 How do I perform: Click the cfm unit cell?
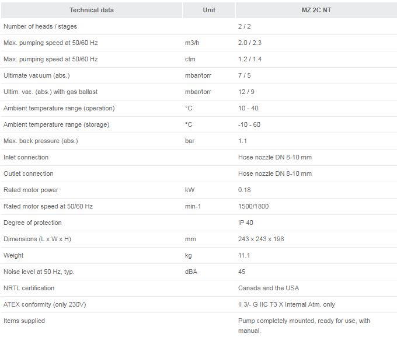point(190,59)
